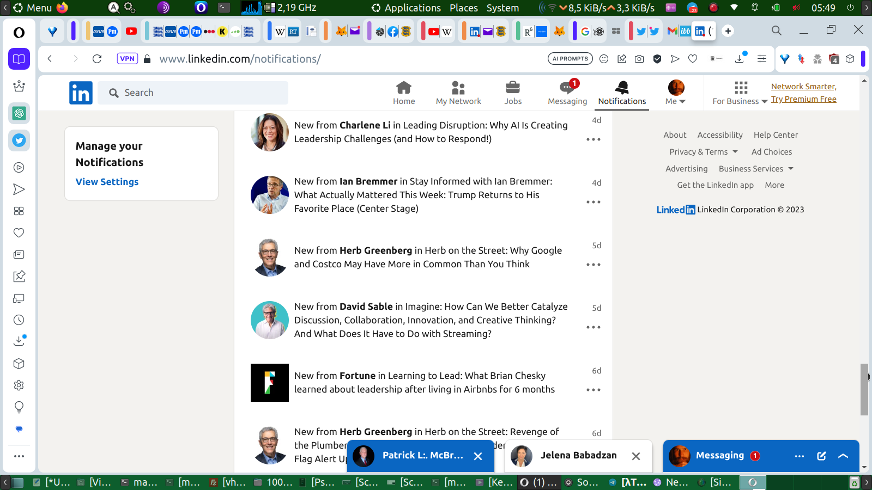Open Twitter panel in Opera sidebar
This screenshot has width=872, height=490.
(19, 140)
